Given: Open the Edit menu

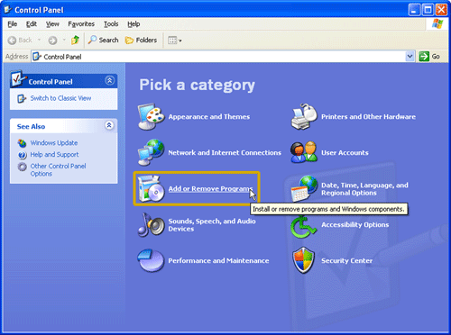Looking at the screenshot, I should coord(32,24).
